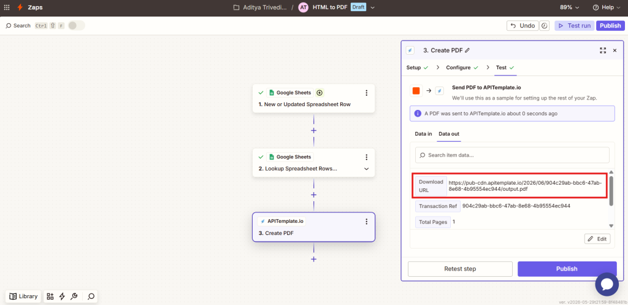Image resolution: width=628 pixels, height=305 pixels.
Task: Click the Retest step button
Action: point(460,269)
